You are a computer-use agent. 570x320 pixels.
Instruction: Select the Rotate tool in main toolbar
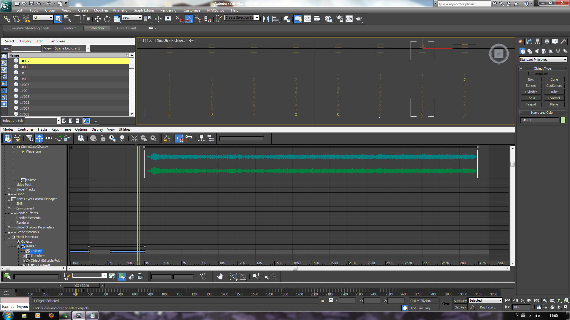(107, 19)
